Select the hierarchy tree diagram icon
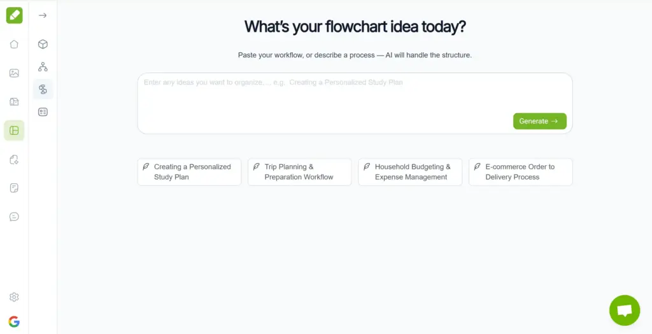Screen dimensions: 652x334 (x=43, y=67)
